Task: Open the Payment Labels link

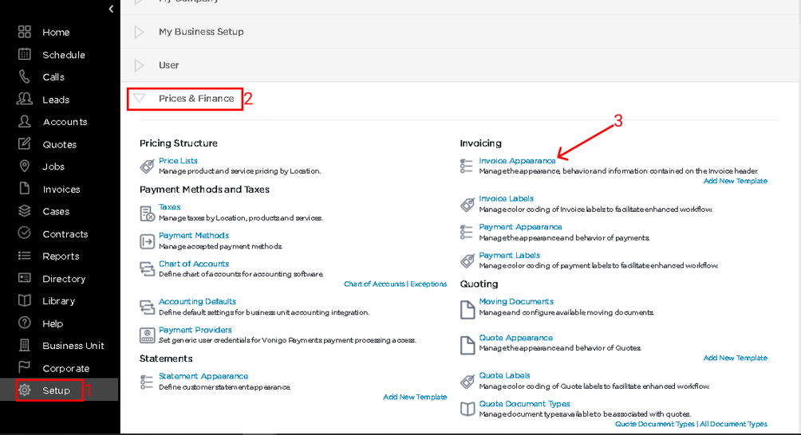Action: pos(509,256)
